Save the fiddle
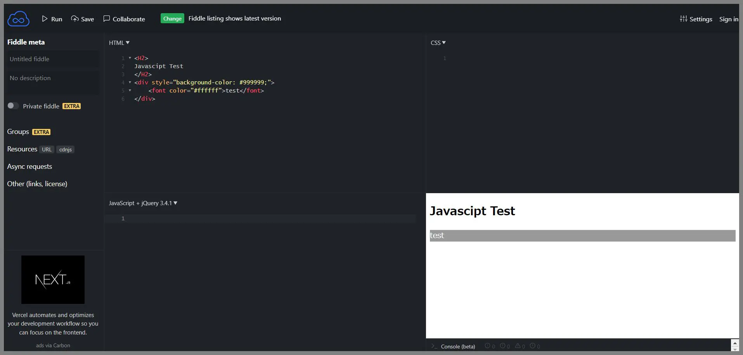 click(x=83, y=19)
